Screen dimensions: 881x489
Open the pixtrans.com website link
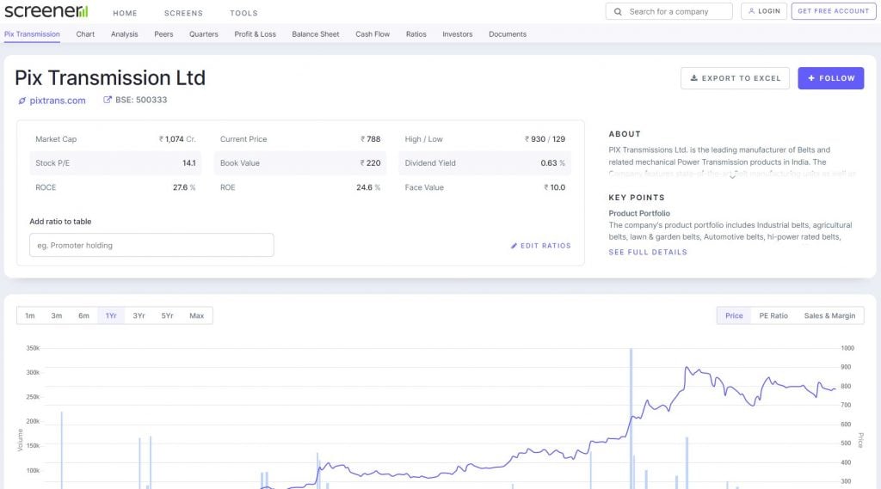(58, 101)
